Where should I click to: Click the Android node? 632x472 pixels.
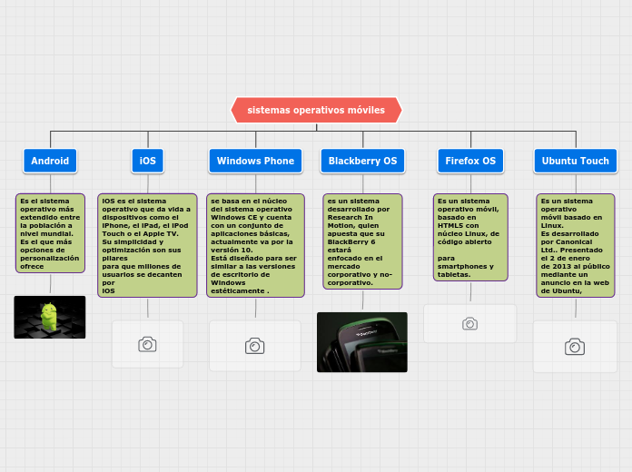(x=50, y=161)
